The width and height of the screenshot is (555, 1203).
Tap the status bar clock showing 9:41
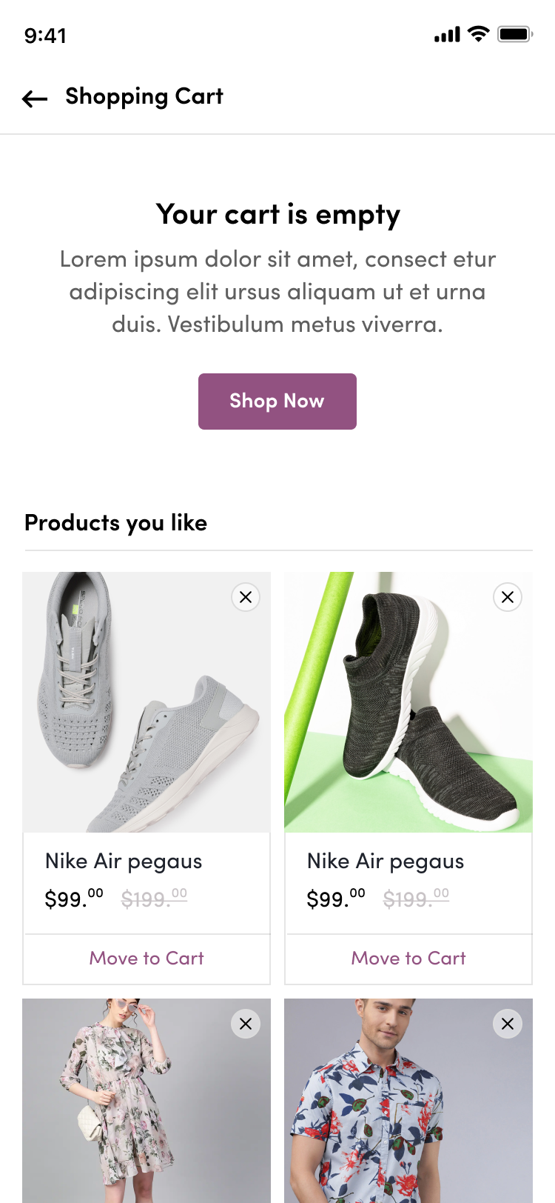click(45, 36)
